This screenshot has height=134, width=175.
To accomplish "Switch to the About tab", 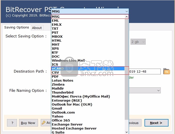I will coord(37,28).
